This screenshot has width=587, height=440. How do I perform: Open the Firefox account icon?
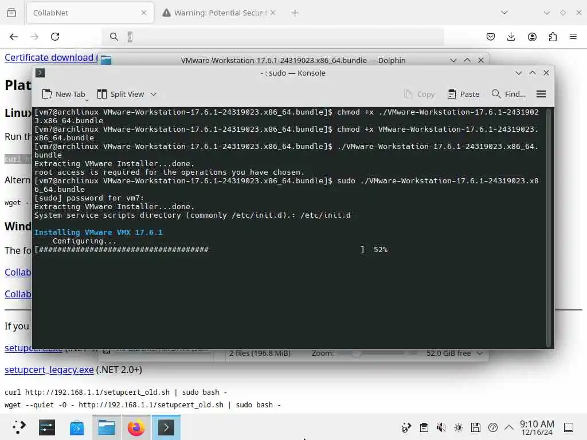click(532, 37)
